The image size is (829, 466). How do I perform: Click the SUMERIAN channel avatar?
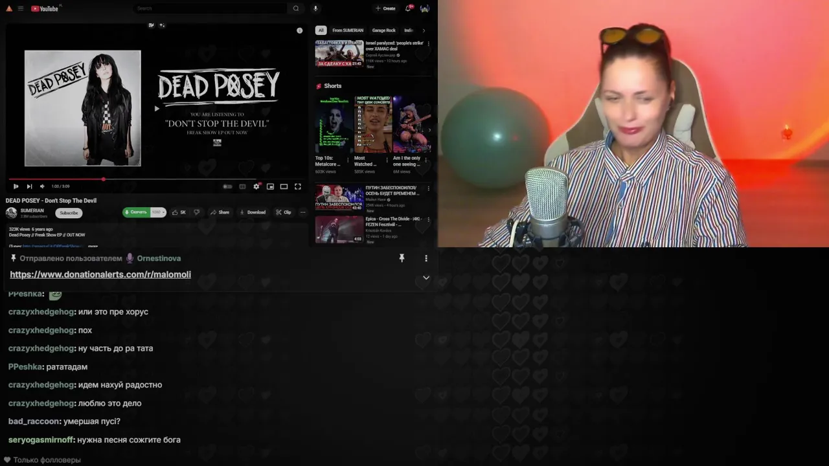click(12, 213)
